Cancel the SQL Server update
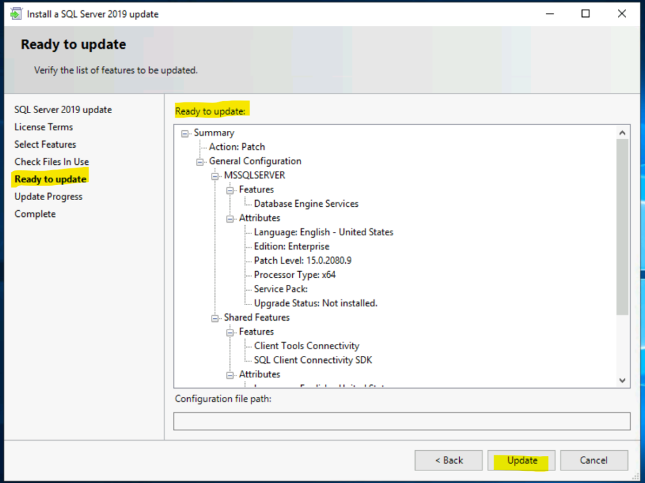This screenshot has height=483, width=645. tap(594, 460)
